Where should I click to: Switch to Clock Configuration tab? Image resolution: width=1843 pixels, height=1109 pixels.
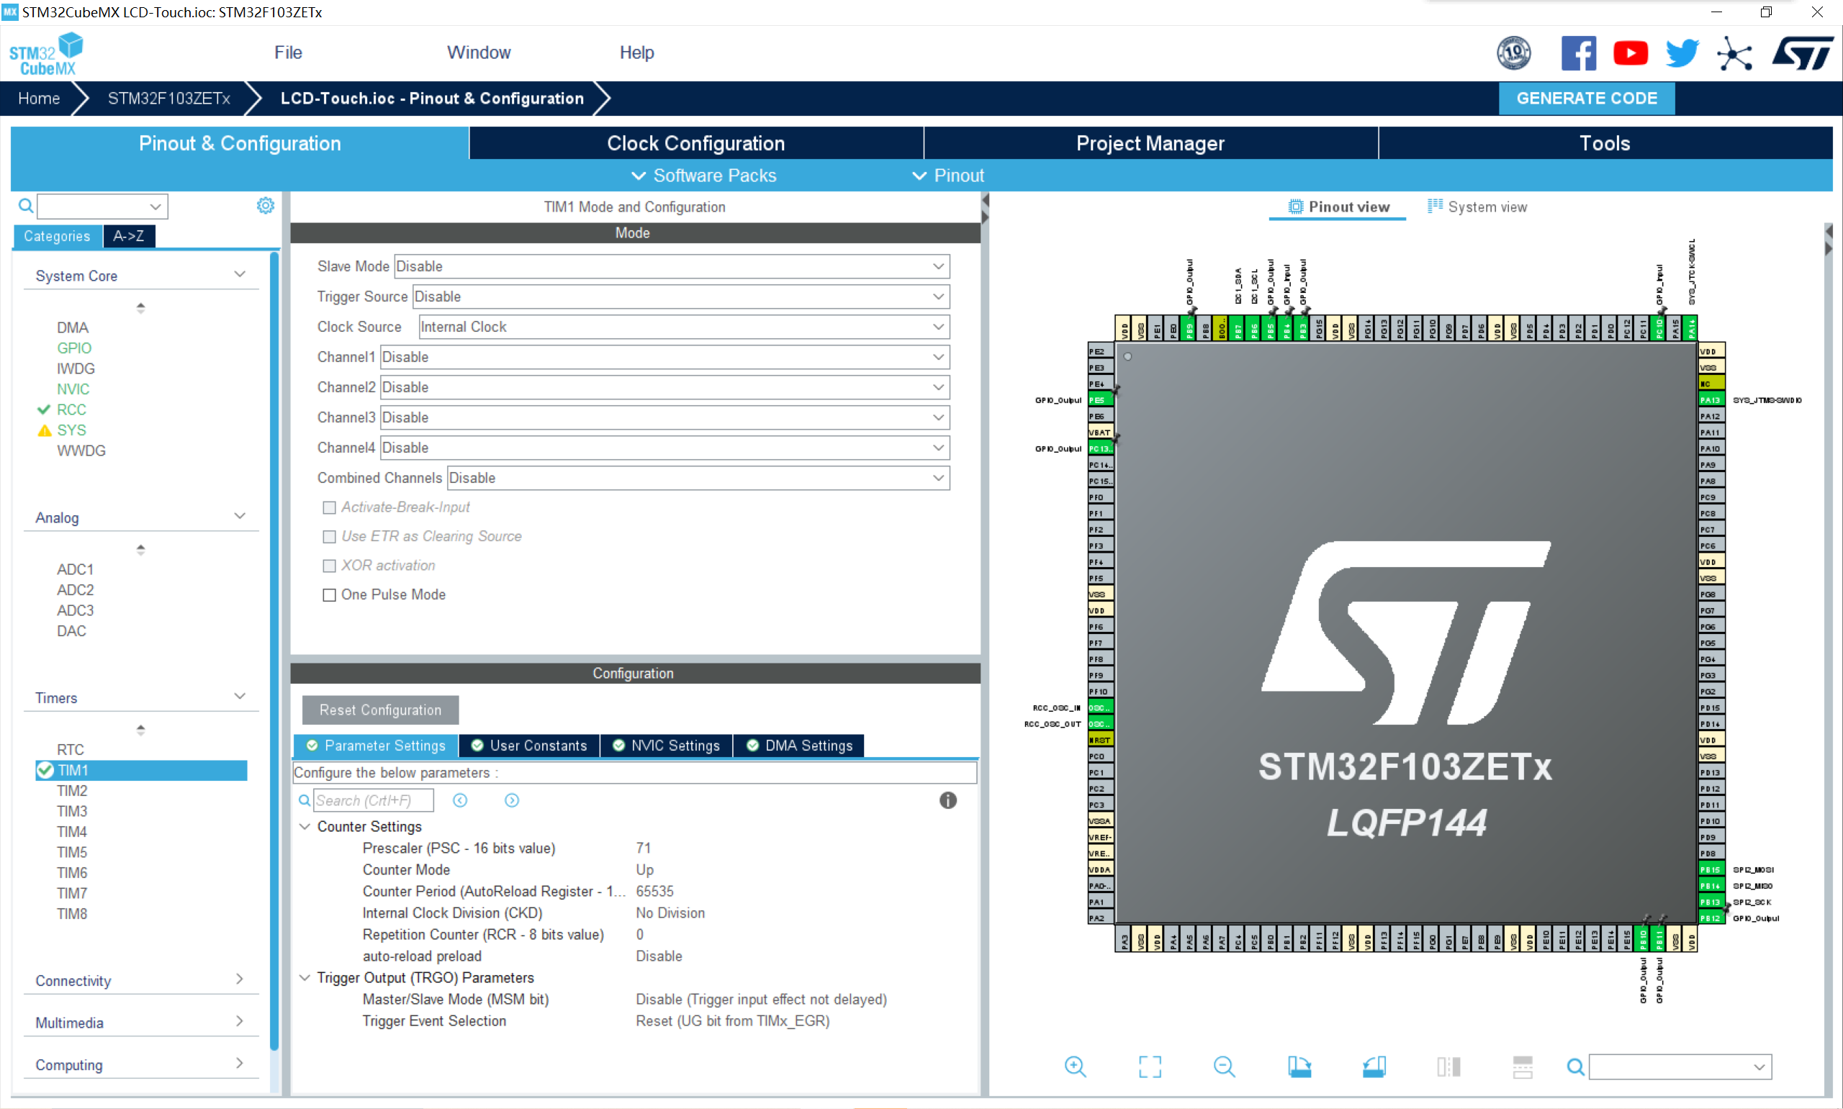tap(695, 142)
